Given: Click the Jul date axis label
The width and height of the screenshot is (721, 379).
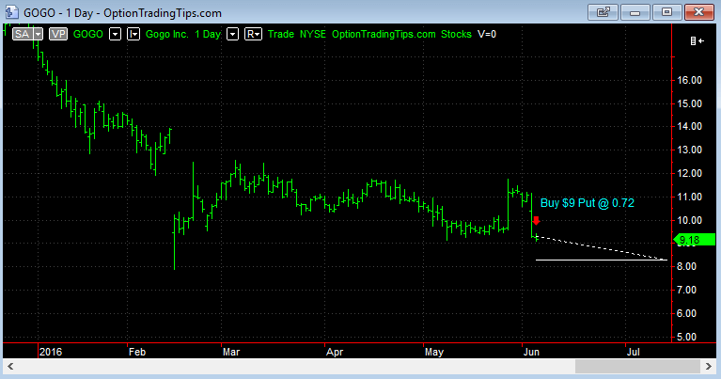Looking at the screenshot, I should coord(634,352).
